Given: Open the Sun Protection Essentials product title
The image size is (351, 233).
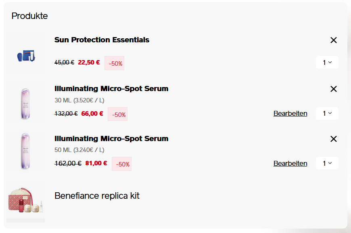Looking at the screenshot, I should point(102,40).
